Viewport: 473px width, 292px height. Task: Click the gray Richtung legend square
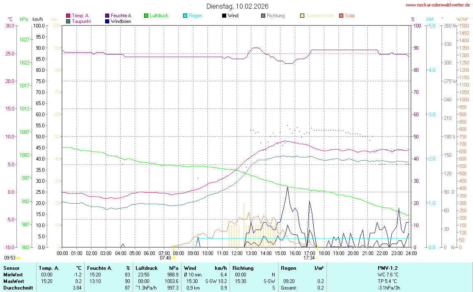[x=263, y=16]
